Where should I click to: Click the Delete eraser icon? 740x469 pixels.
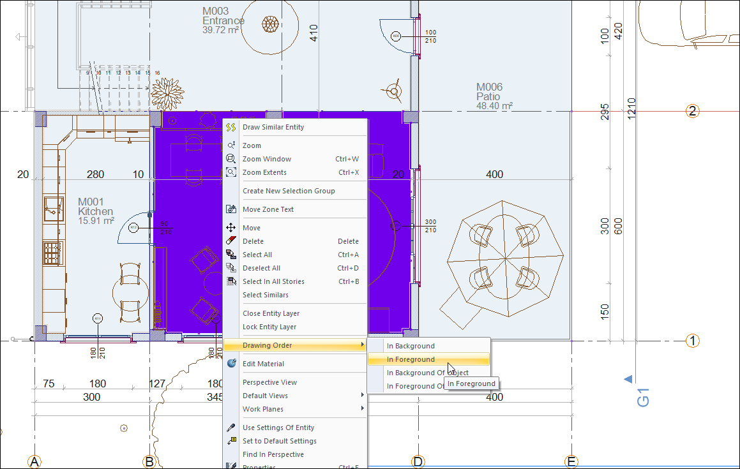(x=231, y=241)
